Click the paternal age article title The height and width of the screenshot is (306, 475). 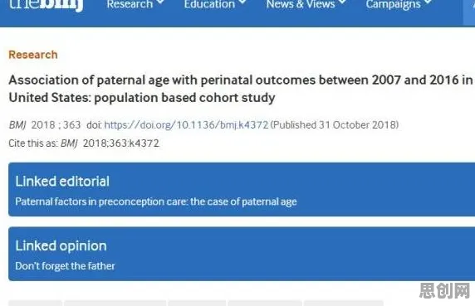tap(241, 89)
